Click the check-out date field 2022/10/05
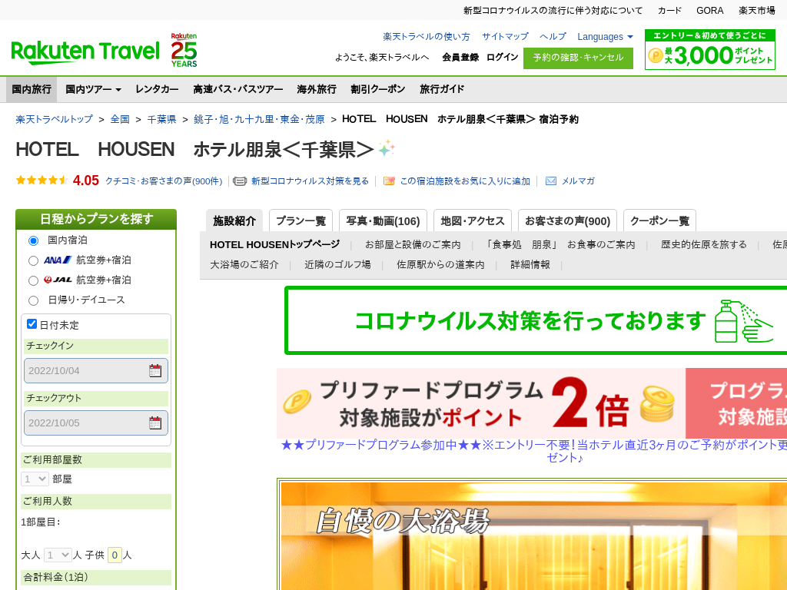787x590 pixels. [96, 423]
